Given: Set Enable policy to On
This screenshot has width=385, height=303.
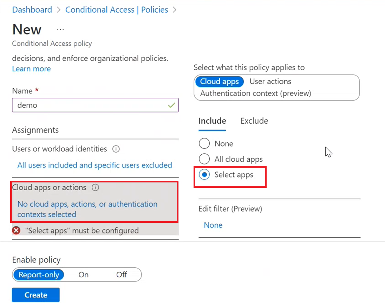Looking at the screenshot, I should click(x=83, y=275).
